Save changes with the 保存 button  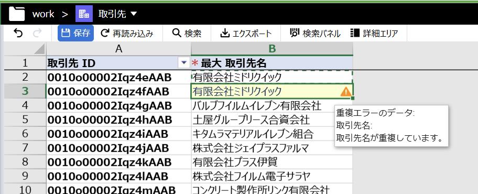pos(75,33)
